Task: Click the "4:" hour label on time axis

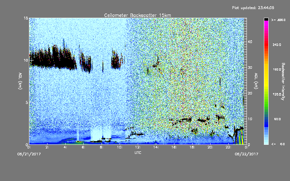Action: pyautogui.click(x=66, y=147)
